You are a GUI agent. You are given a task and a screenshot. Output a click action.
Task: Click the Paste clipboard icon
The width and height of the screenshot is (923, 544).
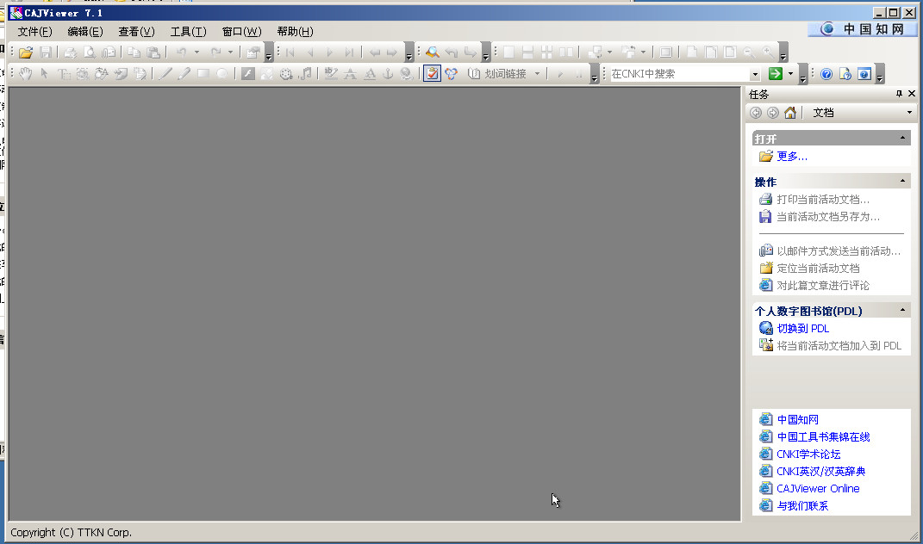pyautogui.click(x=153, y=53)
